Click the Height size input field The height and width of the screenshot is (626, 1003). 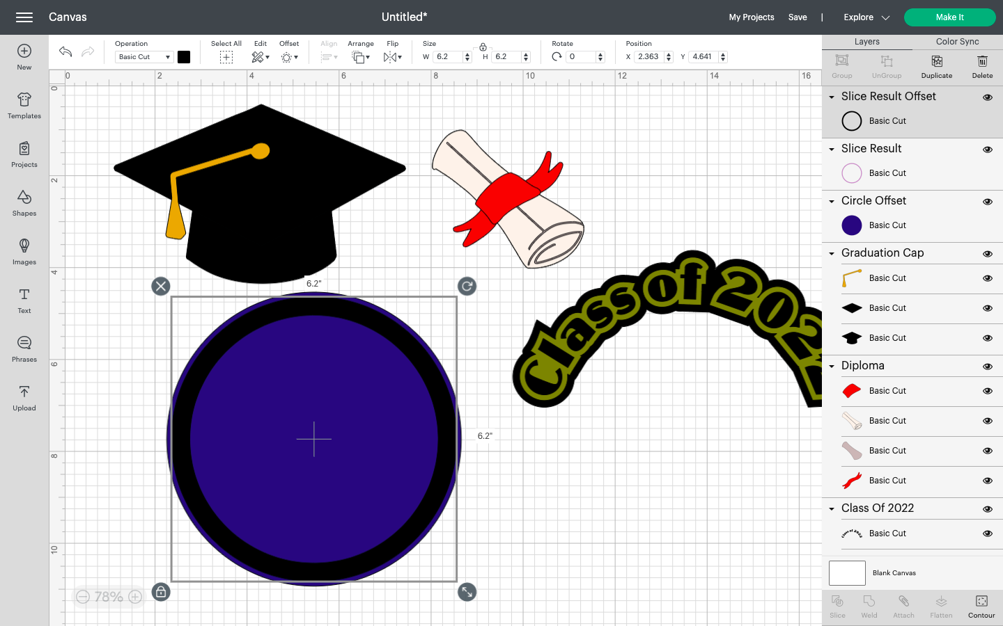(506, 57)
